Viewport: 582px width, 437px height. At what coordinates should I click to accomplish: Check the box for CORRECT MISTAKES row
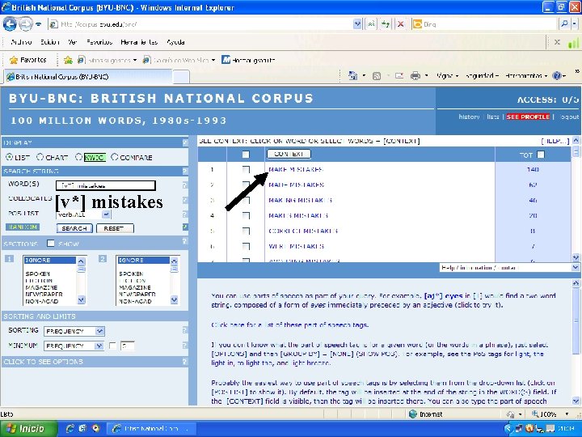[x=246, y=231]
